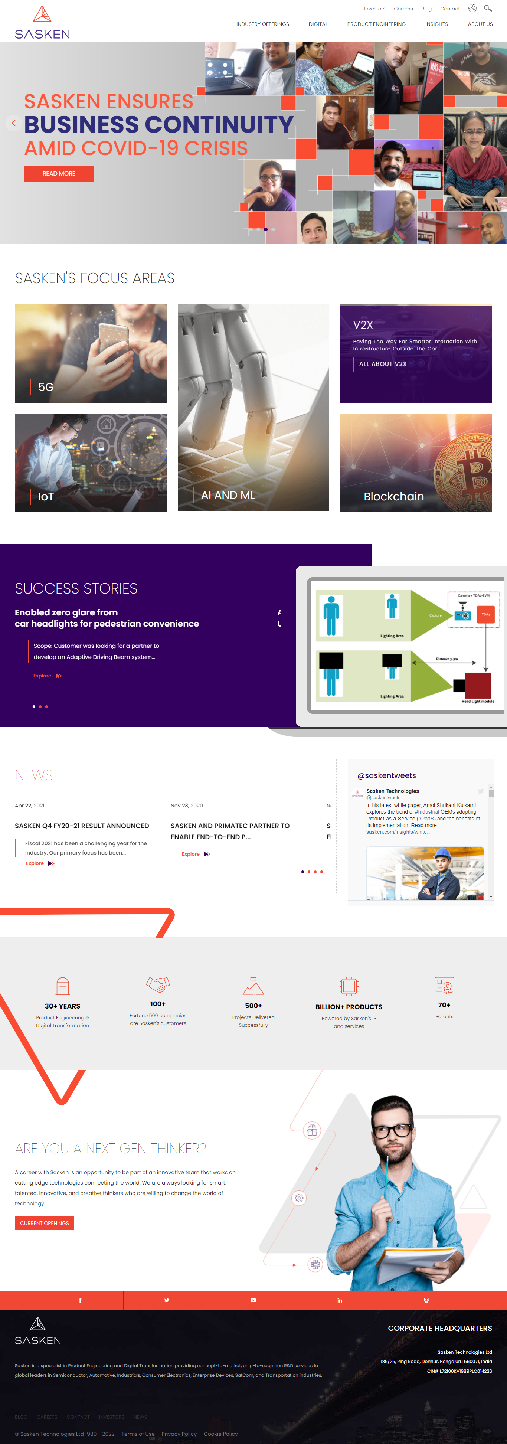Expand the Industry Offerings menu

pyautogui.click(x=262, y=24)
